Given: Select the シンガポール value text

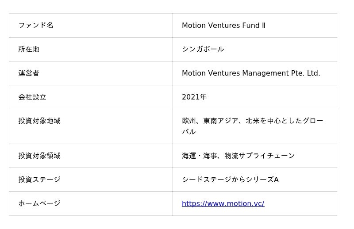Looking at the screenshot, I should point(203,49).
